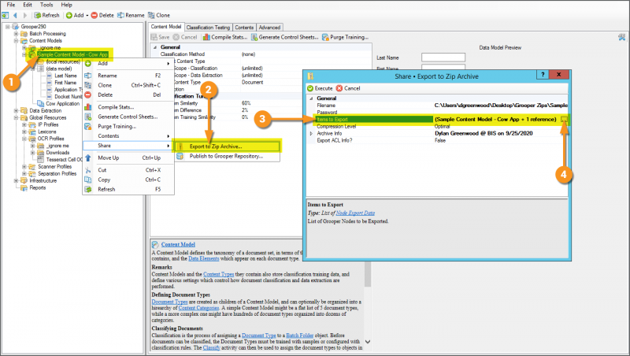Follow the Content Categories link
The image size is (630, 356).
(x=198, y=308)
